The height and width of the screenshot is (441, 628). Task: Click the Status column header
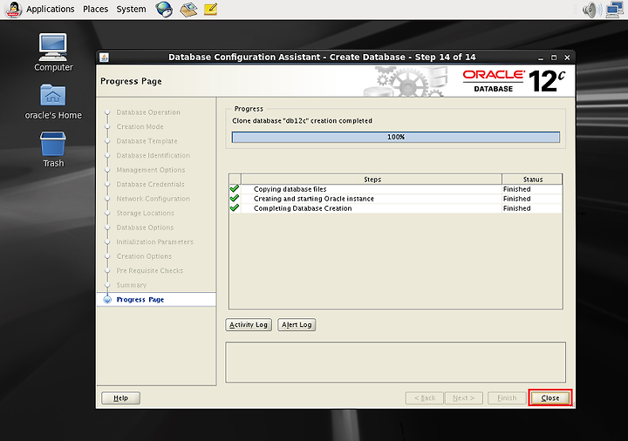(532, 180)
